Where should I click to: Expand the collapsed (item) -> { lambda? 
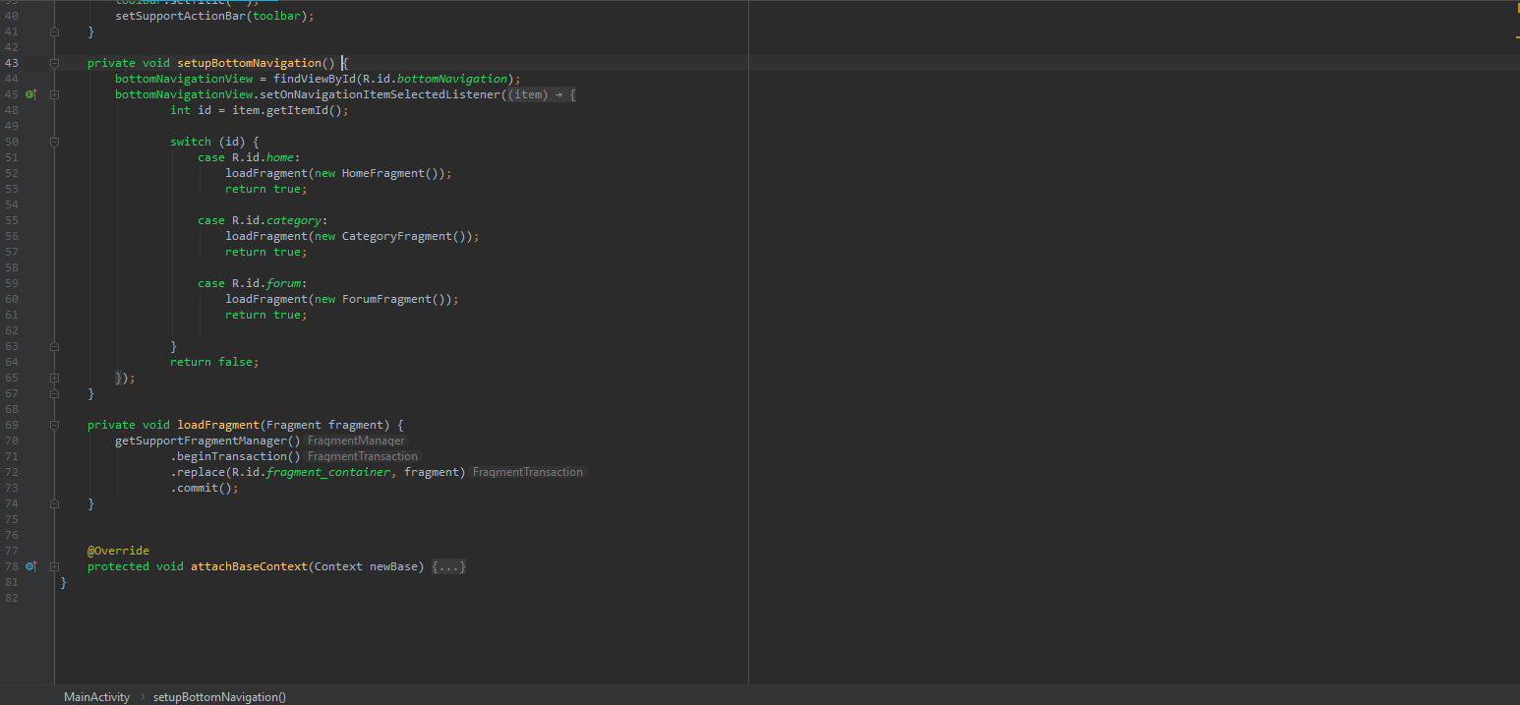(x=542, y=94)
